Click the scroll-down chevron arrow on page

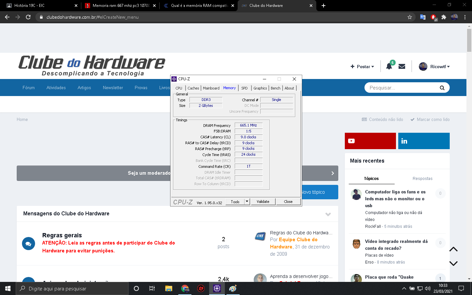click(453, 263)
